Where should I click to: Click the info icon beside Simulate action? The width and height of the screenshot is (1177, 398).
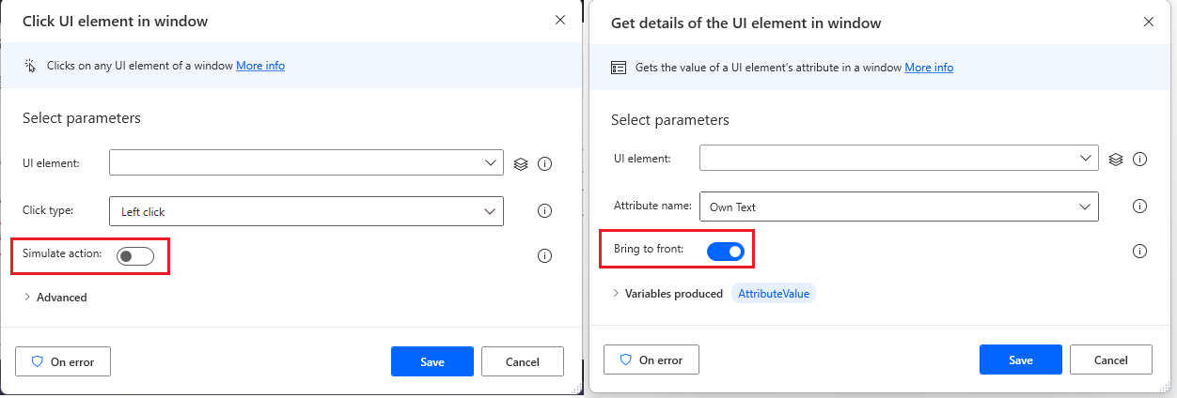pos(544,255)
